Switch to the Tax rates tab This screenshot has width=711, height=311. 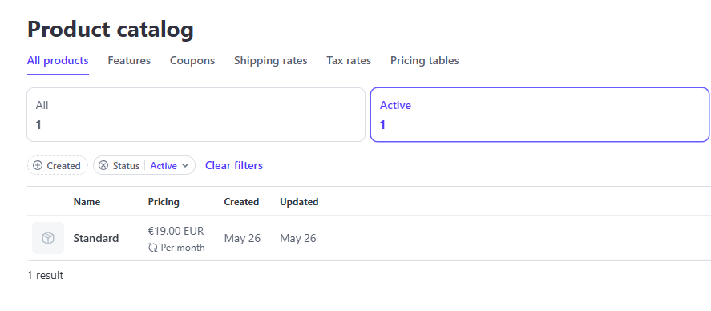349,61
